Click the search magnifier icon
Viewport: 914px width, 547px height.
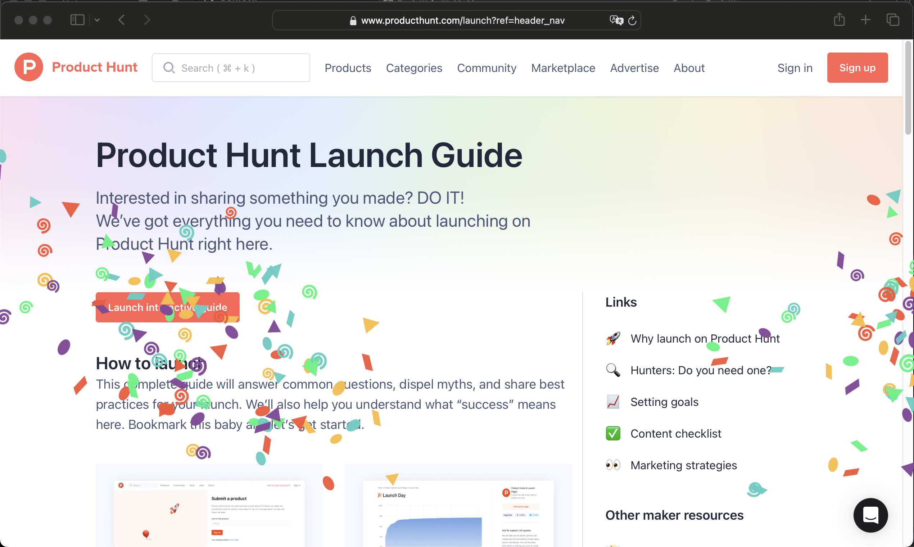169,68
